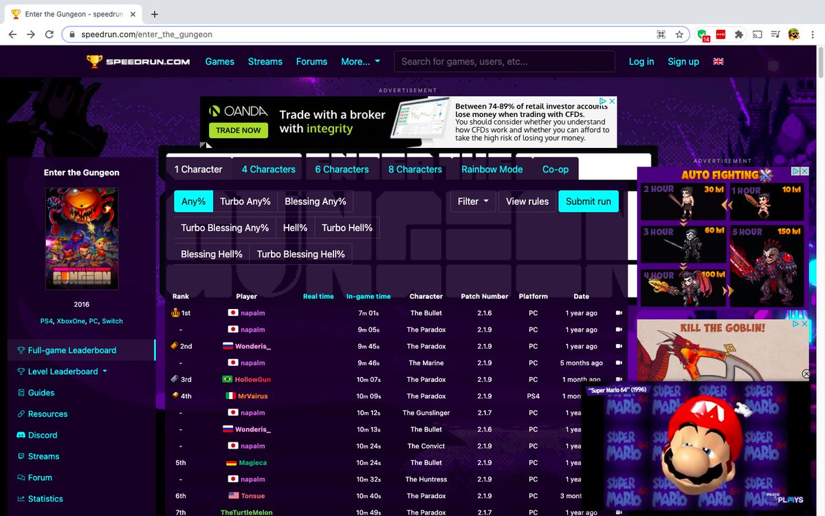Expand Level Leaderboard in sidebar
Image resolution: width=825 pixels, height=516 pixels.
[x=67, y=372]
